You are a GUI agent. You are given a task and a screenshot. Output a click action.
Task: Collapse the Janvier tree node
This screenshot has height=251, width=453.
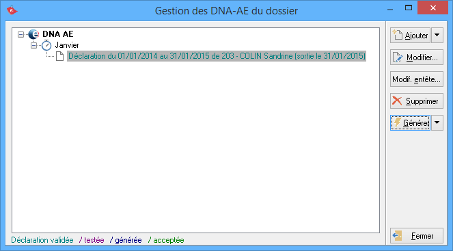33,45
